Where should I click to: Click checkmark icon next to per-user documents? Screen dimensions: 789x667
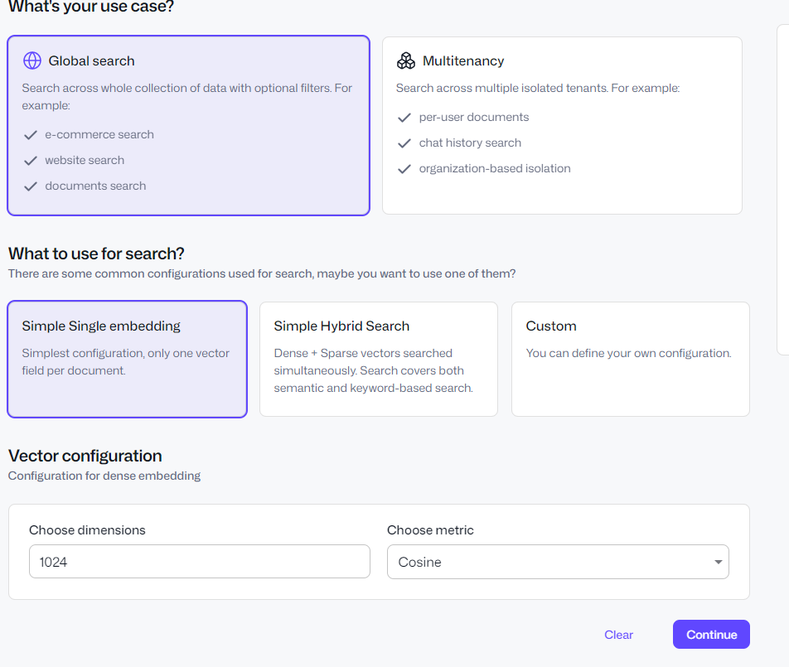(x=404, y=118)
